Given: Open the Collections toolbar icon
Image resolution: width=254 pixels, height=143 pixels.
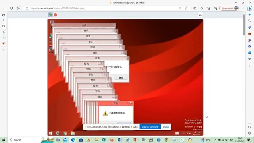Looking at the screenshot, I should coord(209,8).
